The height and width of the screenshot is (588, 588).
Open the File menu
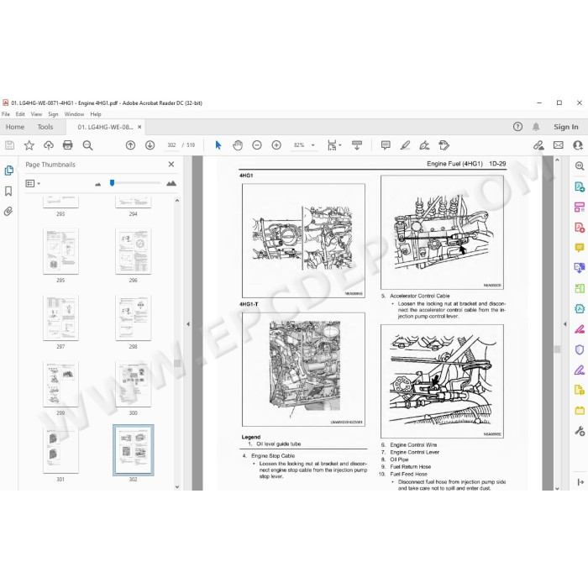(x=6, y=114)
